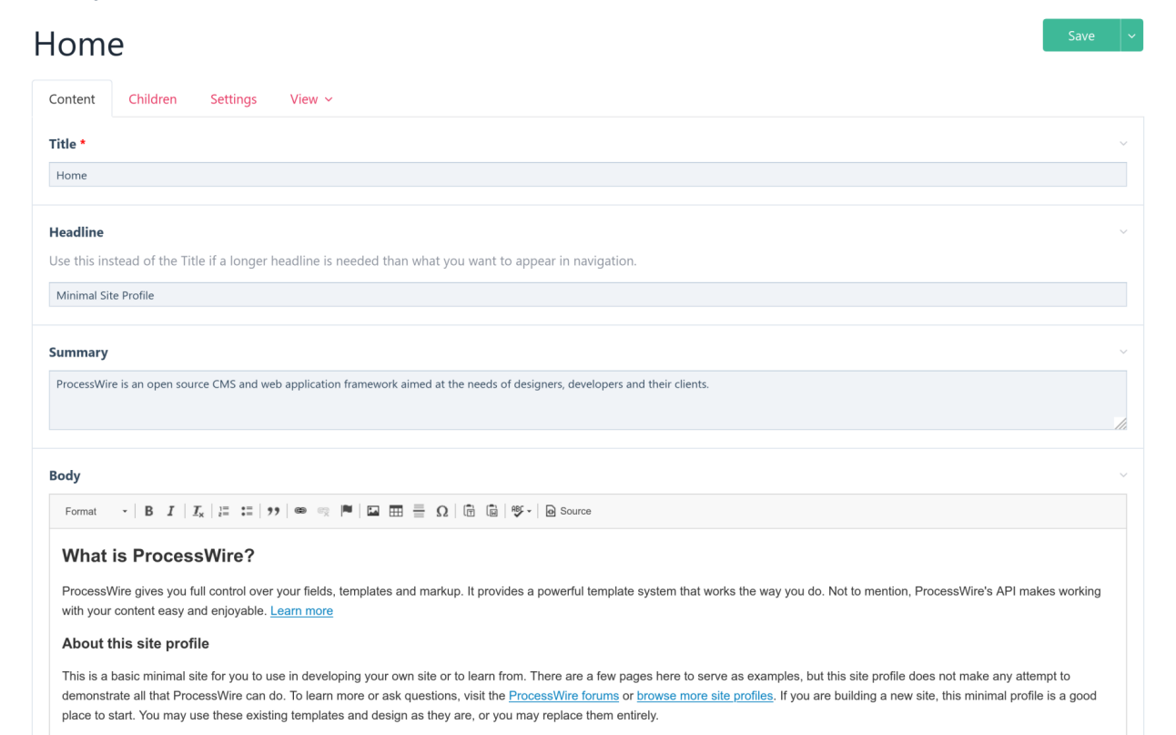The height and width of the screenshot is (735, 1176).
Task: Click Paste as plain text icon
Action: [x=470, y=512]
